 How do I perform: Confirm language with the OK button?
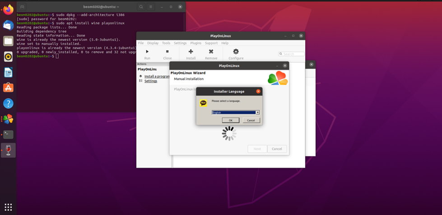230,120
